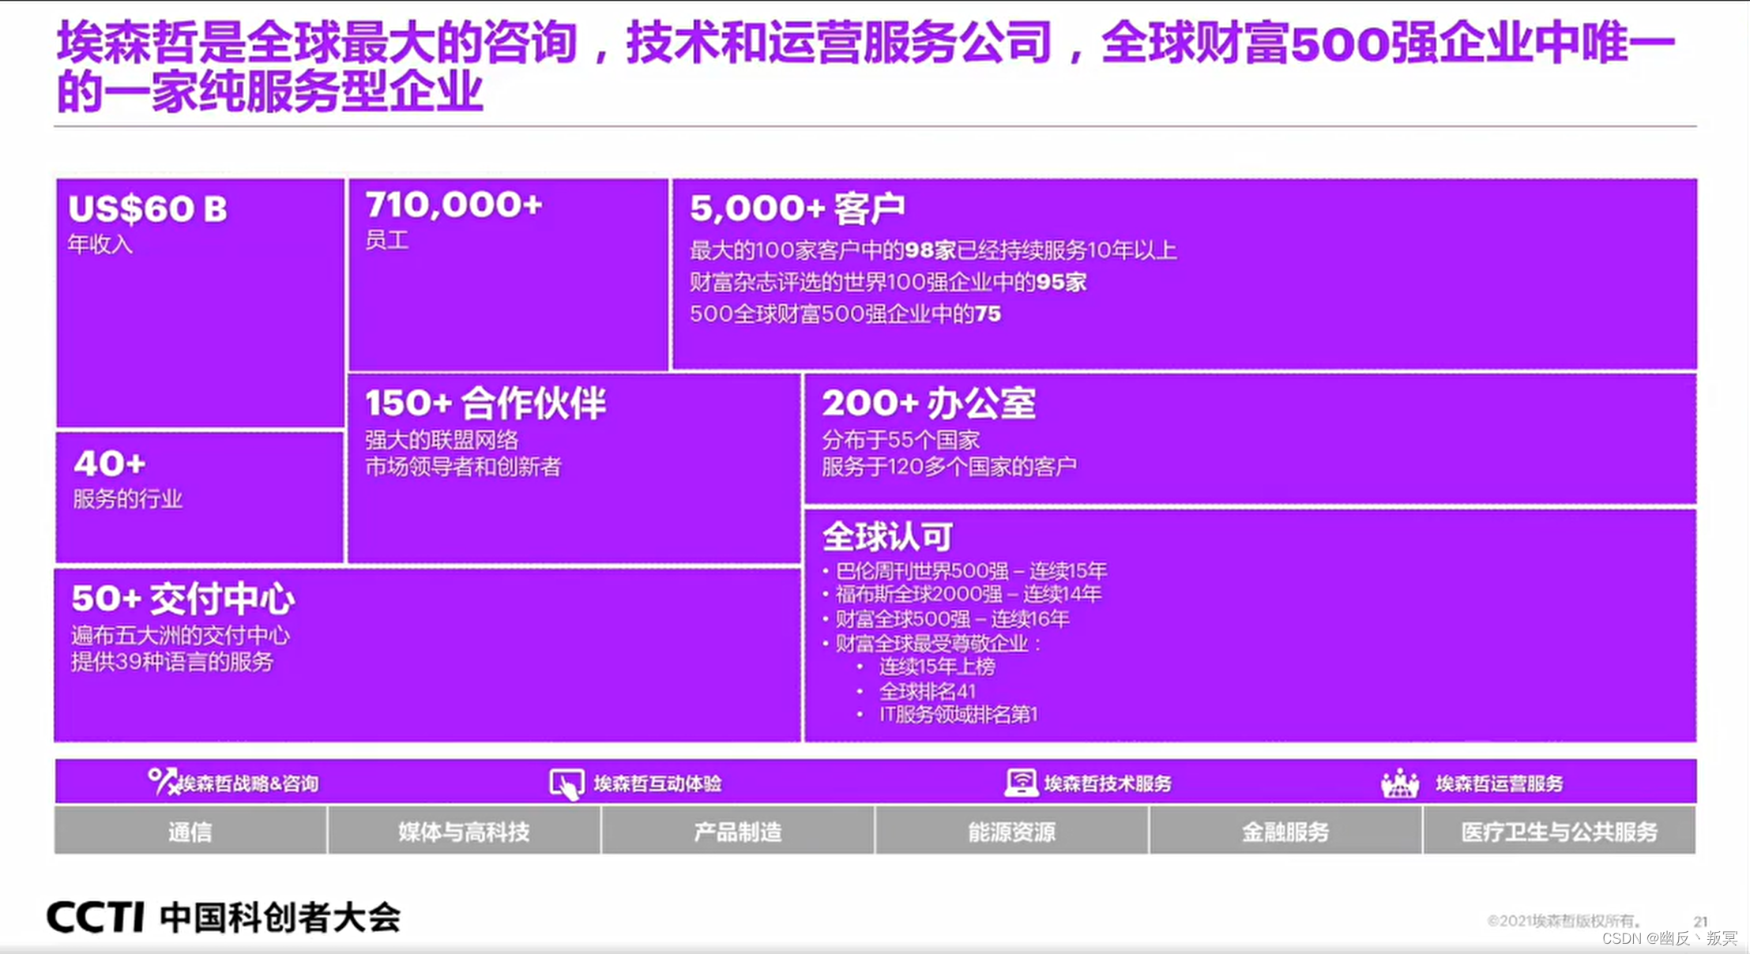Click the Accenture Strategy & Consulting arrow icon

(164, 781)
